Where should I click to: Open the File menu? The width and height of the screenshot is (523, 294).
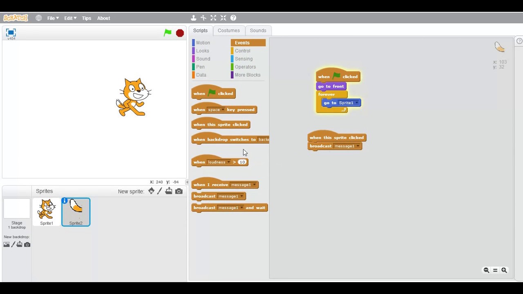[53, 18]
